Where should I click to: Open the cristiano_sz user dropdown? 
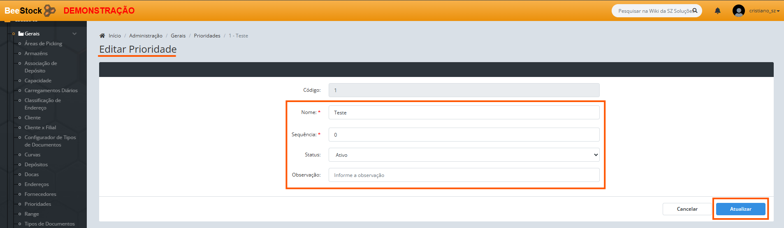(764, 11)
